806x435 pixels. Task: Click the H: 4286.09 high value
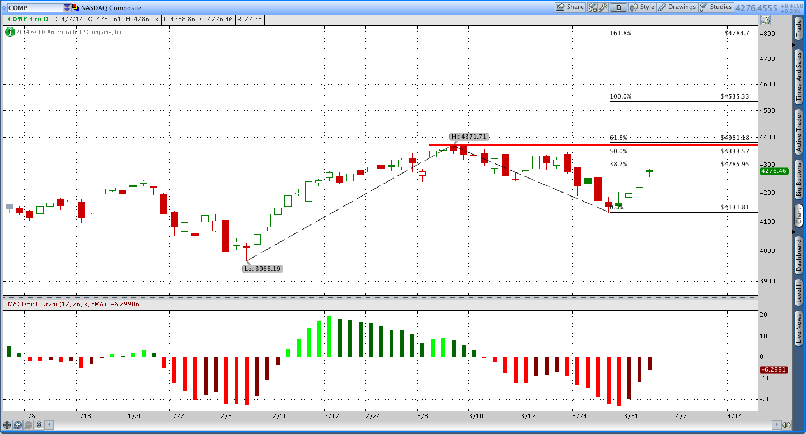(143, 19)
